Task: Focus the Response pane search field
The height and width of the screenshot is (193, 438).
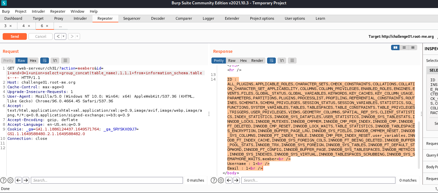Action: pos(318,180)
